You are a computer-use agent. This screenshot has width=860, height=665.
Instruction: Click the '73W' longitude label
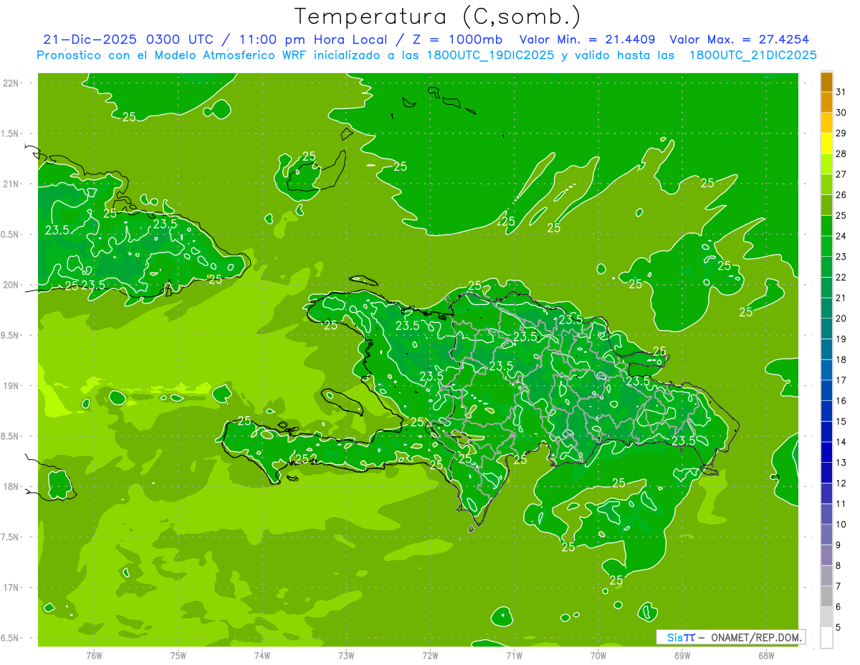(346, 656)
